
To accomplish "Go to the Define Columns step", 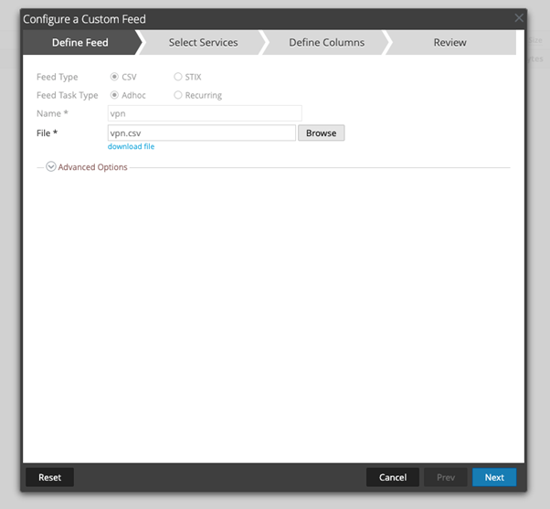I will [326, 42].
